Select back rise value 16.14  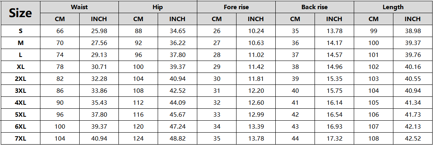coord(334,103)
